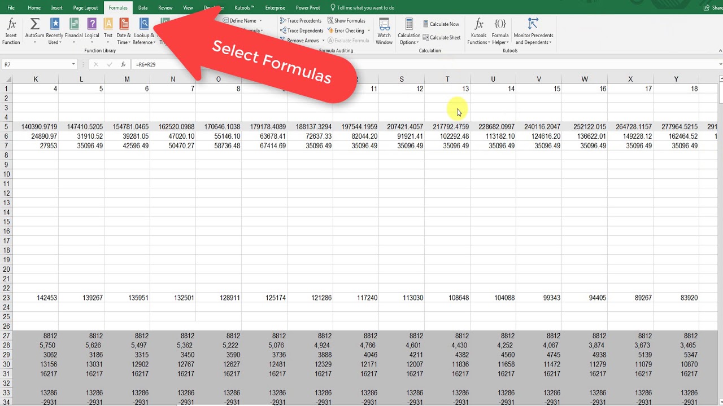Switch to the Data tab
The image size is (723, 406).
pos(143,8)
